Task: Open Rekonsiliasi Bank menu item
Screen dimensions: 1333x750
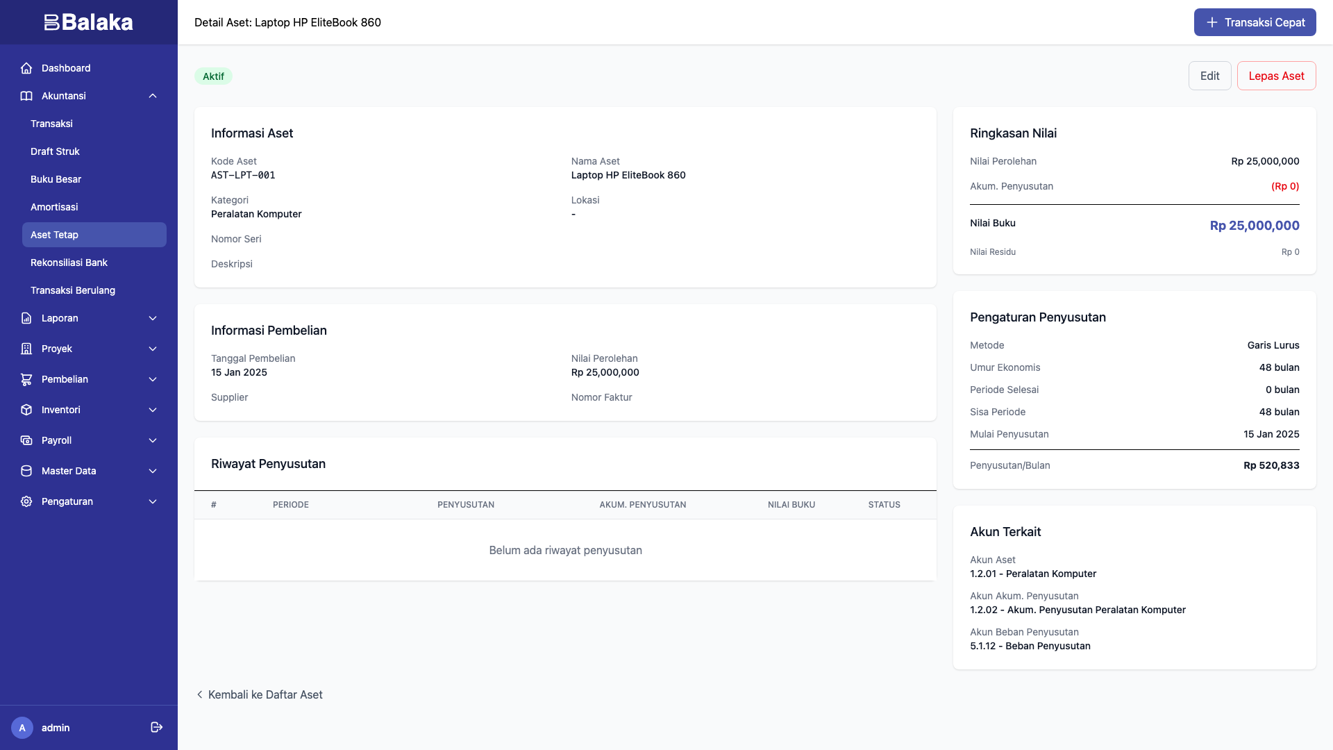Action: (69, 262)
